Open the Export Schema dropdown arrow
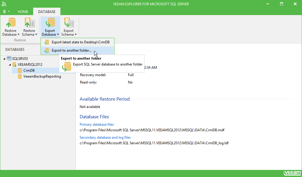302x177 pixels. [75, 35]
